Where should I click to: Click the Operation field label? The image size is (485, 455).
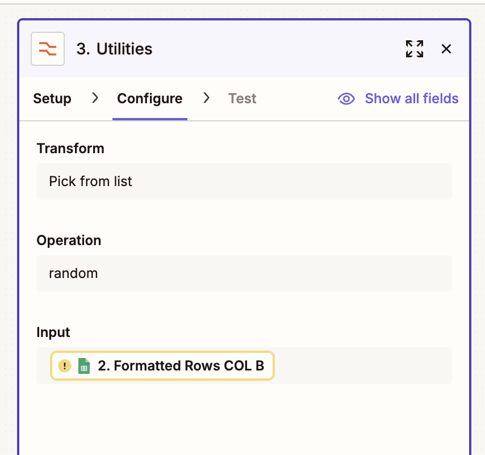(69, 241)
